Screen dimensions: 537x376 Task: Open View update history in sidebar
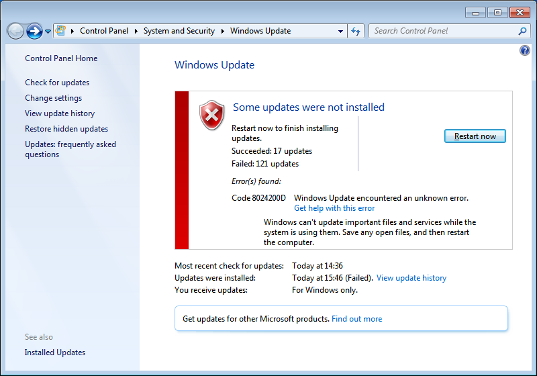60,113
